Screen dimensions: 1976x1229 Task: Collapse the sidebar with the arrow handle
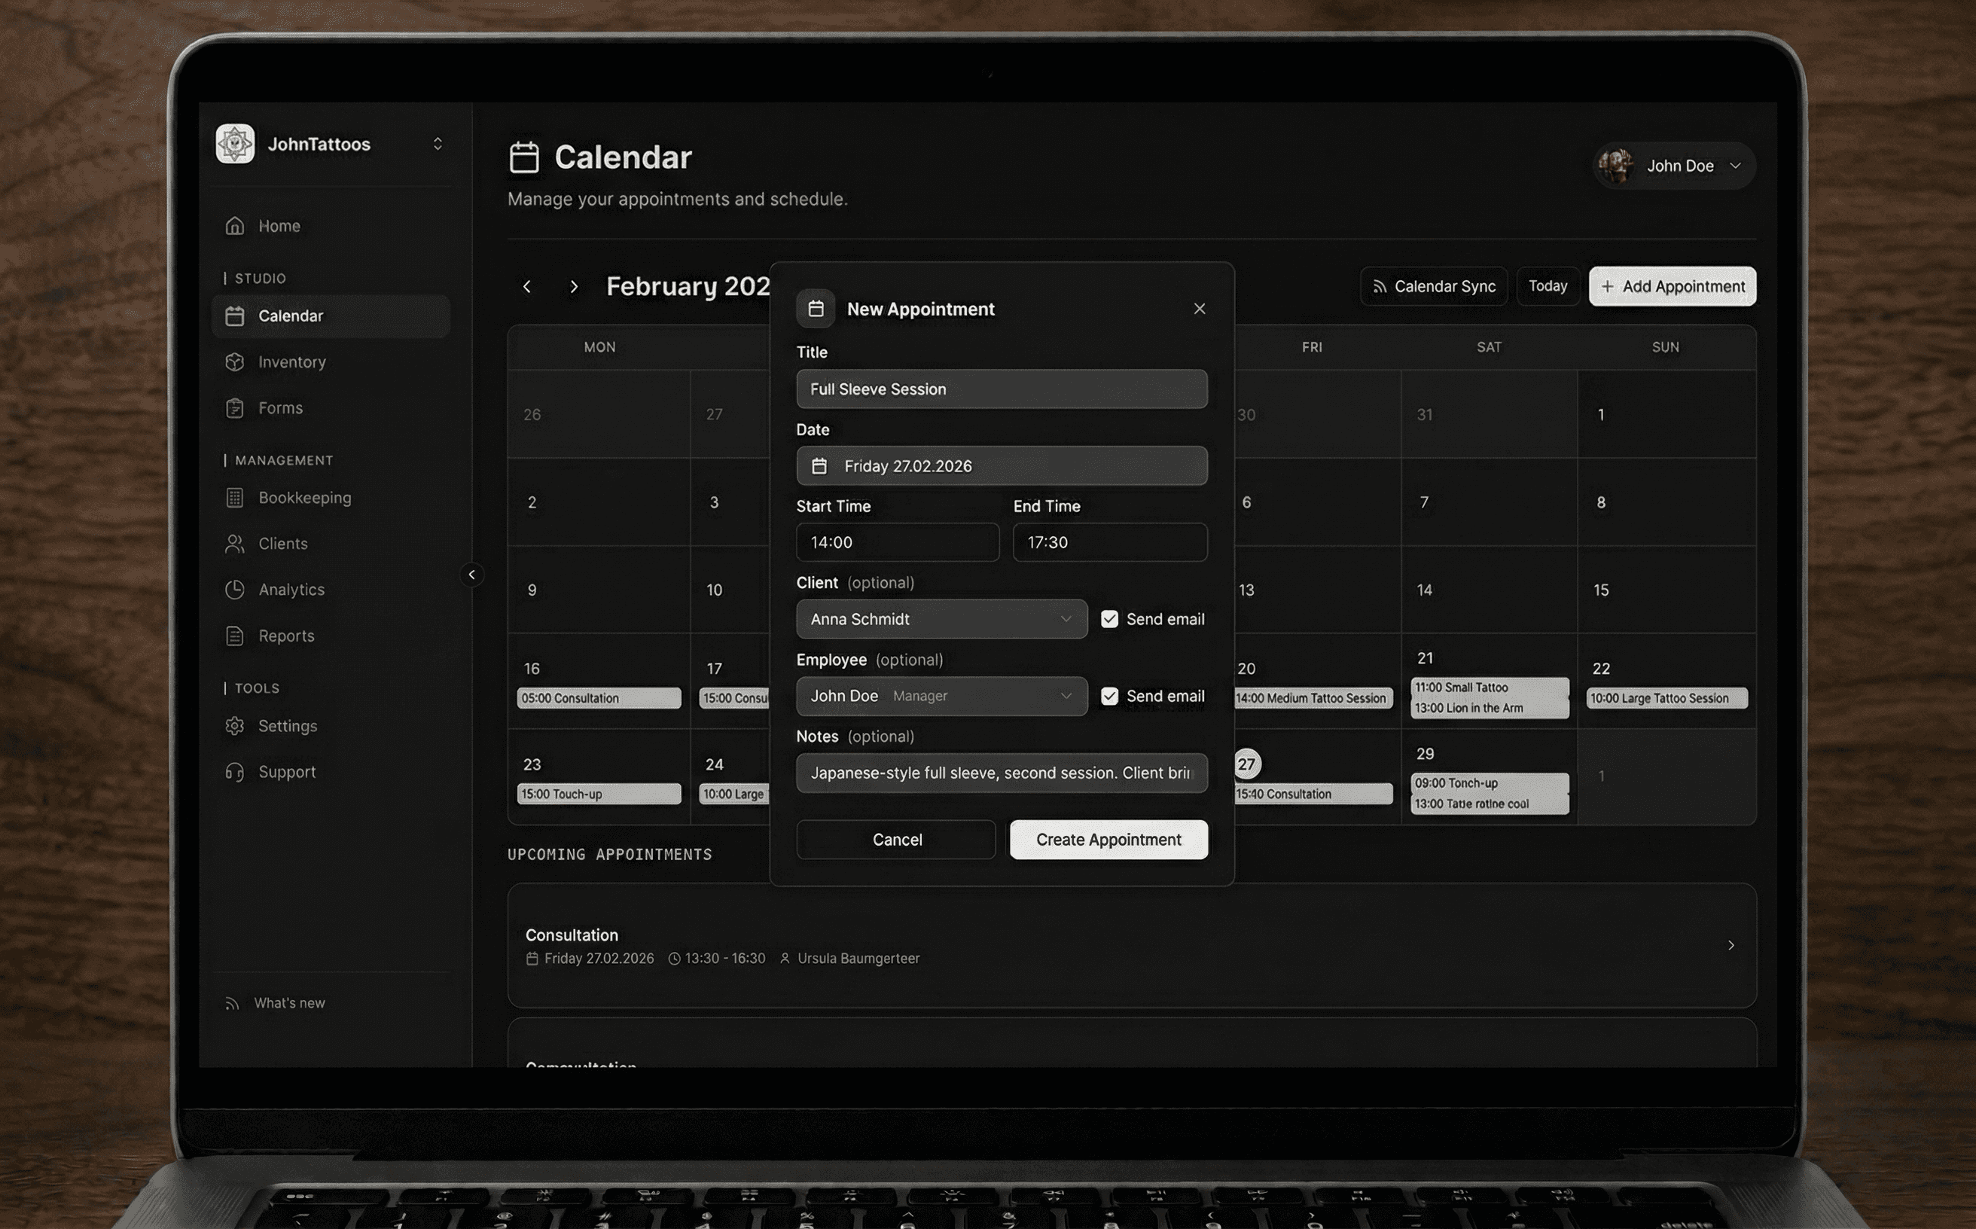pyautogui.click(x=471, y=575)
